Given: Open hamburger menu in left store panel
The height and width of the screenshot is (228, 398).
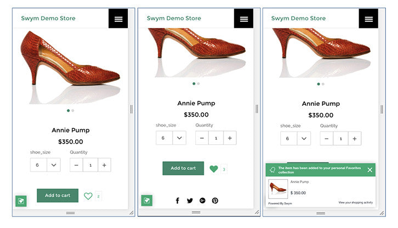Looking at the screenshot, I should point(118,19).
